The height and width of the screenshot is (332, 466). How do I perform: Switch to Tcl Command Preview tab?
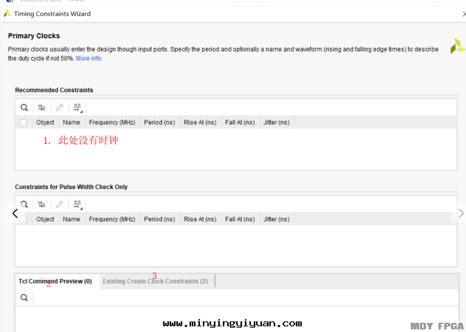55,281
